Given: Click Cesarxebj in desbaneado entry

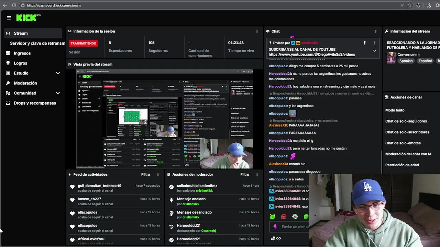Looking at the screenshot, I should (208, 231).
